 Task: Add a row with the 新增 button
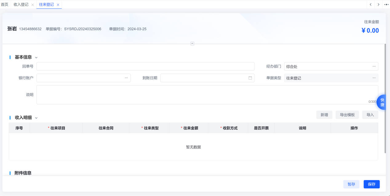coord(324,115)
